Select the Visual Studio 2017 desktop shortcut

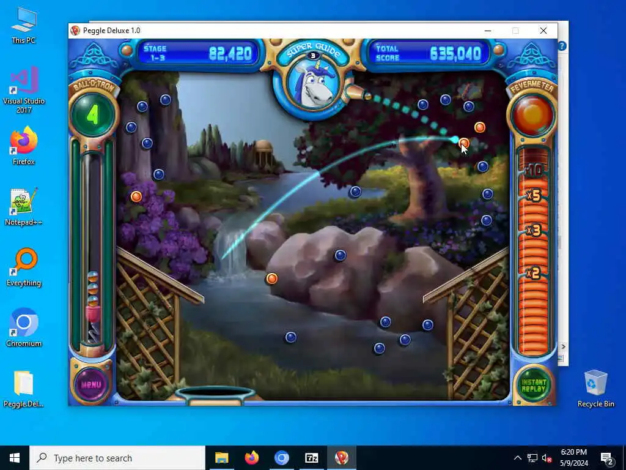point(24,91)
